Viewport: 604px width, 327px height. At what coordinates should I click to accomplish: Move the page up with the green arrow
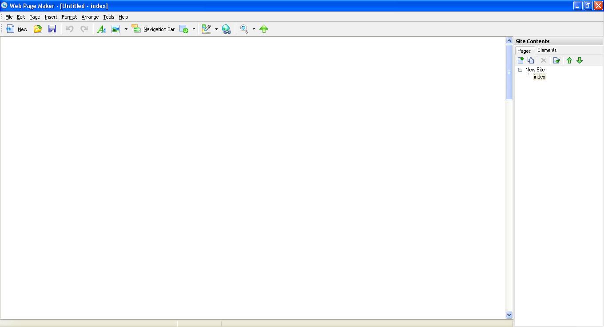pyautogui.click(x=569, y=60)
